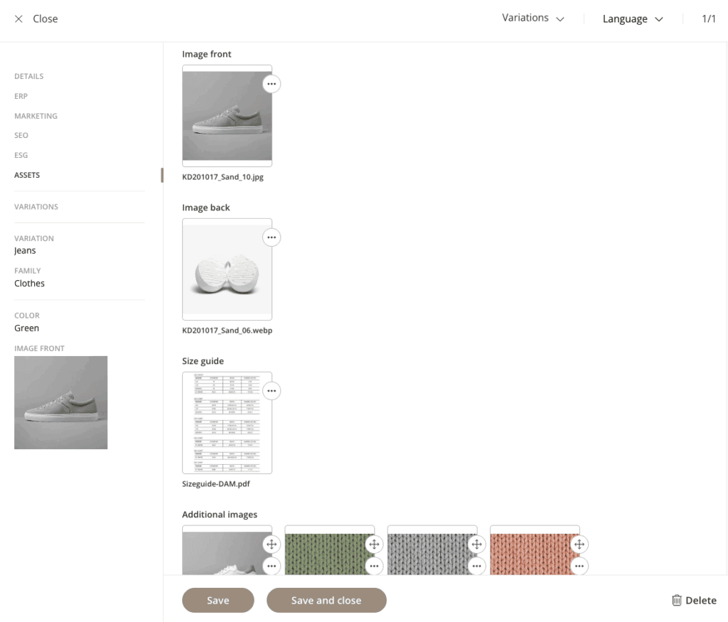This screenshot has width=728, height=622.
Task: Select the ESG section
Action: click(x=21, y=155)
